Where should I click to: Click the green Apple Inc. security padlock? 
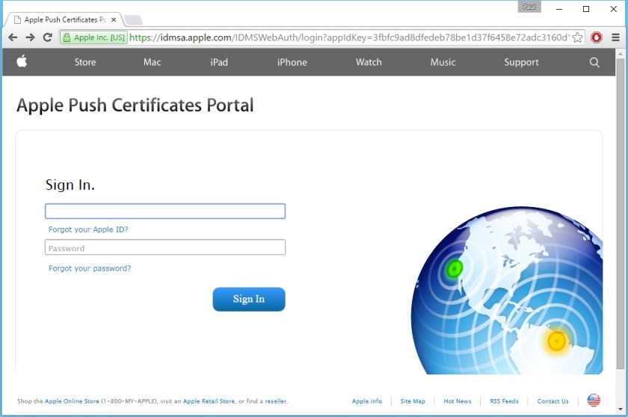(67, 37)
